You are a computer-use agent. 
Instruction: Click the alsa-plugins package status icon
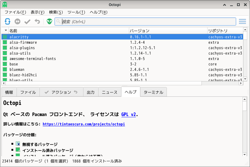[5, 48]
